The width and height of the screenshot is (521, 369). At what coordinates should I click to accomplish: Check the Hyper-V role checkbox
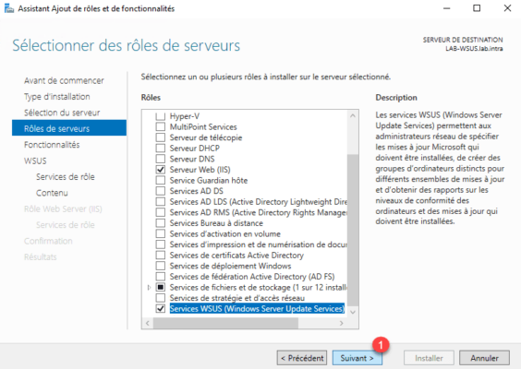pyautogui.click(x=161, y=116)
